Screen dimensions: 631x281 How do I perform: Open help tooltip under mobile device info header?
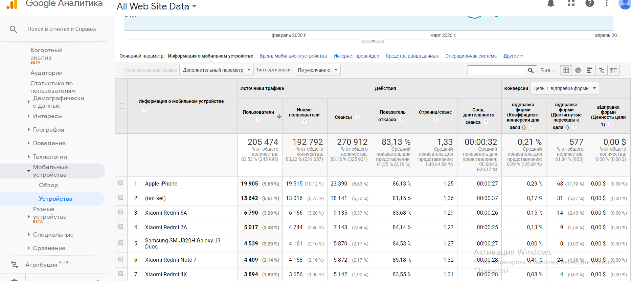point(144,110)
